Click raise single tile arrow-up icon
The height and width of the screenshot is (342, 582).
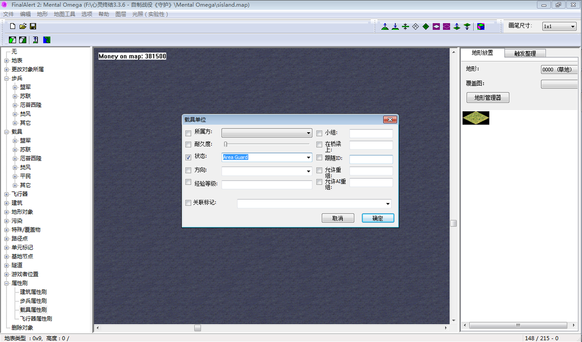457,26
